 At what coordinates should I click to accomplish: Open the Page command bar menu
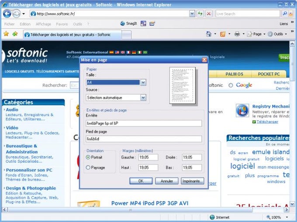[256, 34]
